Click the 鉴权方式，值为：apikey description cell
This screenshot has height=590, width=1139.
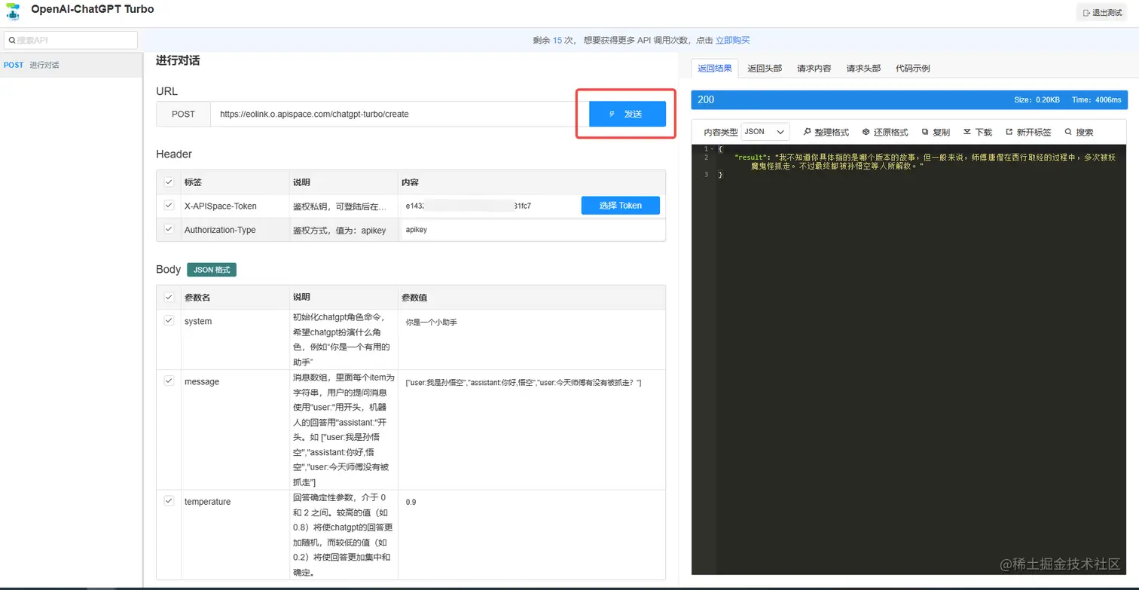point(344,230)
